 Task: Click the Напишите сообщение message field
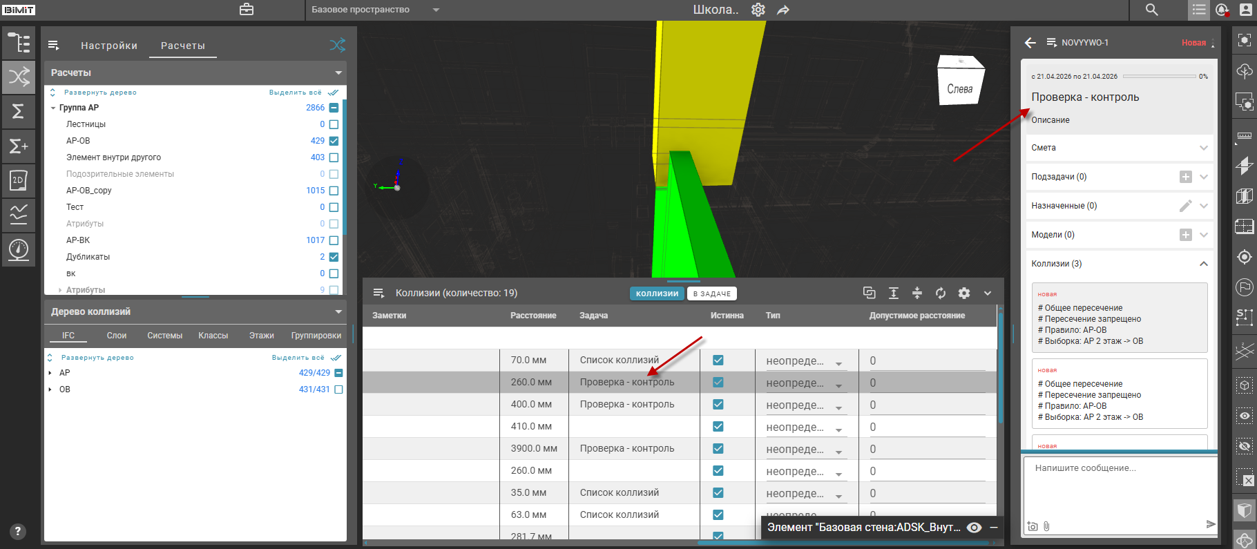(1119, 483)
